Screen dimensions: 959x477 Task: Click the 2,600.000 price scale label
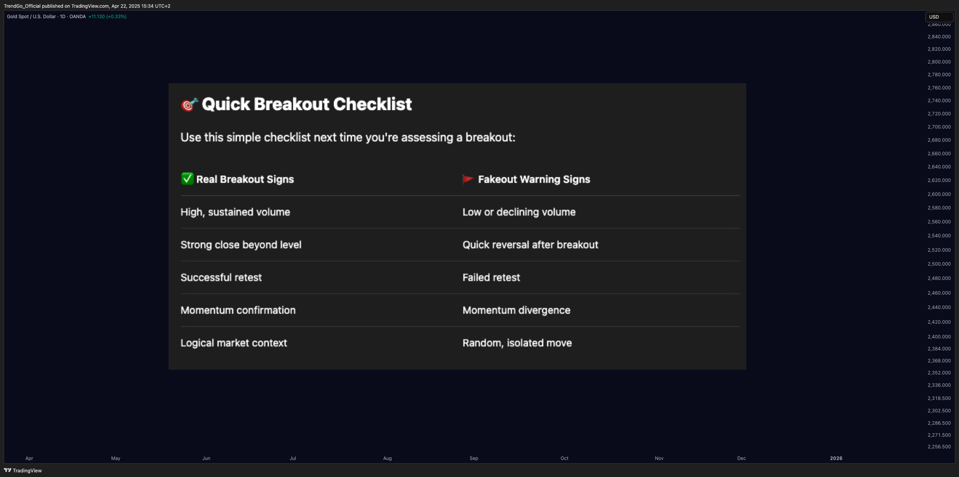[x=939, y=194]
